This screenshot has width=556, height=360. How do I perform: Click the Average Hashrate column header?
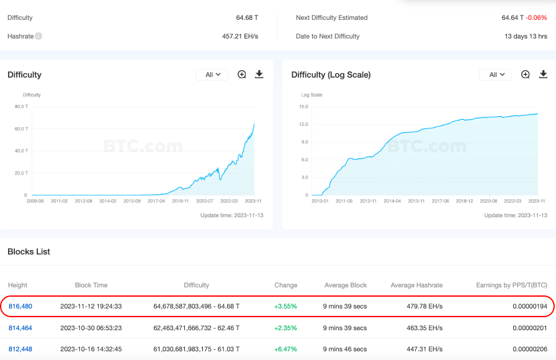tap(416, 286)
